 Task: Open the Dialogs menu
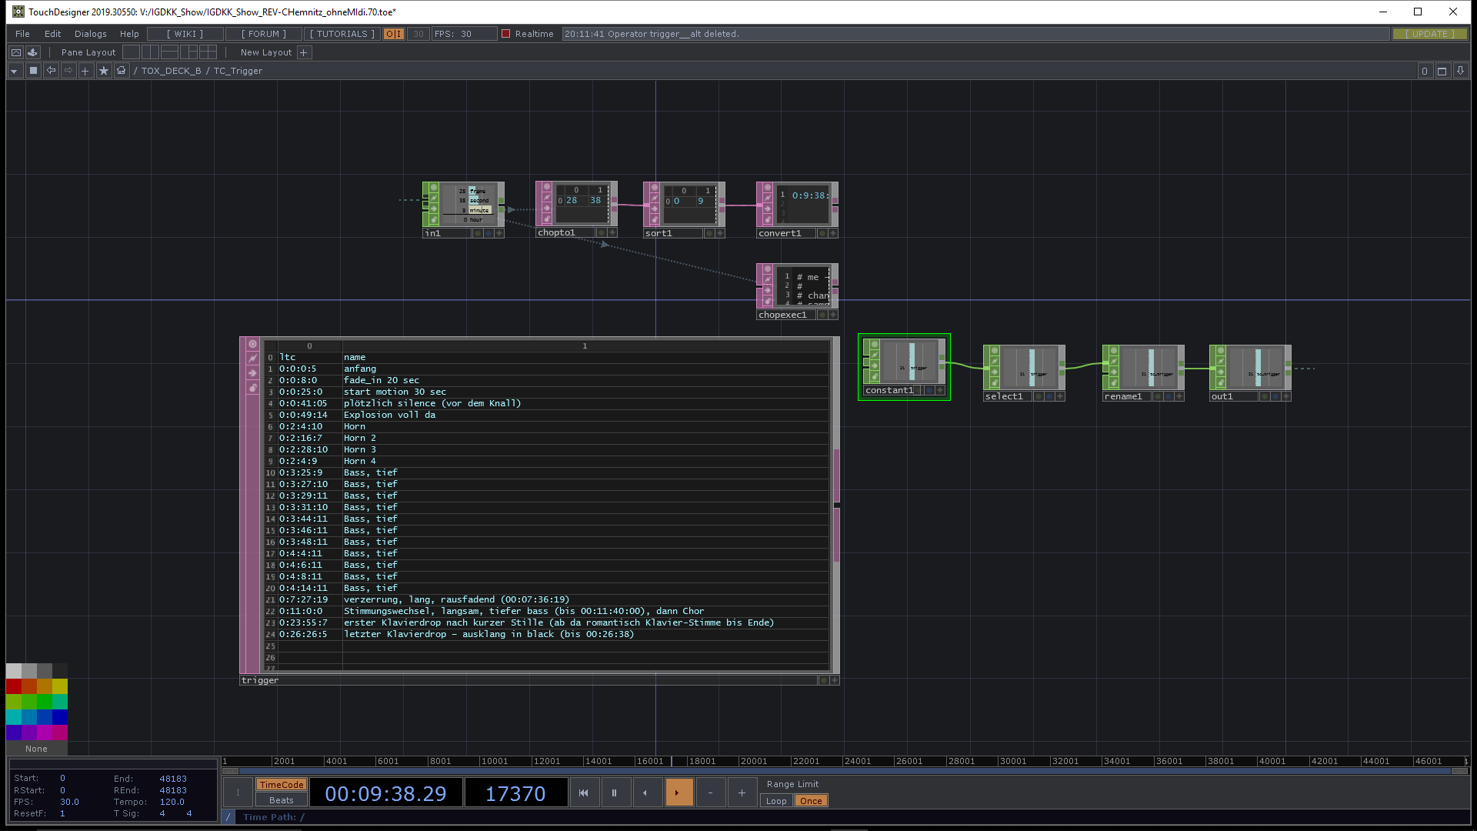[x=91, y=34]
